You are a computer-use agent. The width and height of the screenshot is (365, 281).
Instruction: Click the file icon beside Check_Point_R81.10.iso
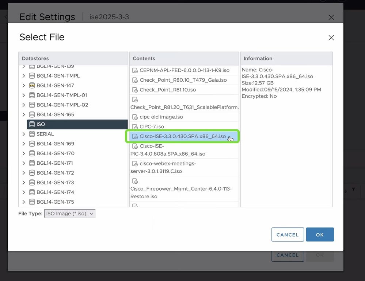pyautogui.click(x=135, y=90)
